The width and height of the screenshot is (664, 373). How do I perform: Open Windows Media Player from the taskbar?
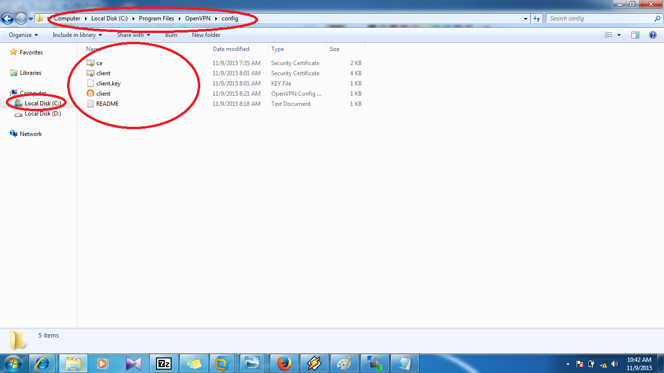point(104,363)
